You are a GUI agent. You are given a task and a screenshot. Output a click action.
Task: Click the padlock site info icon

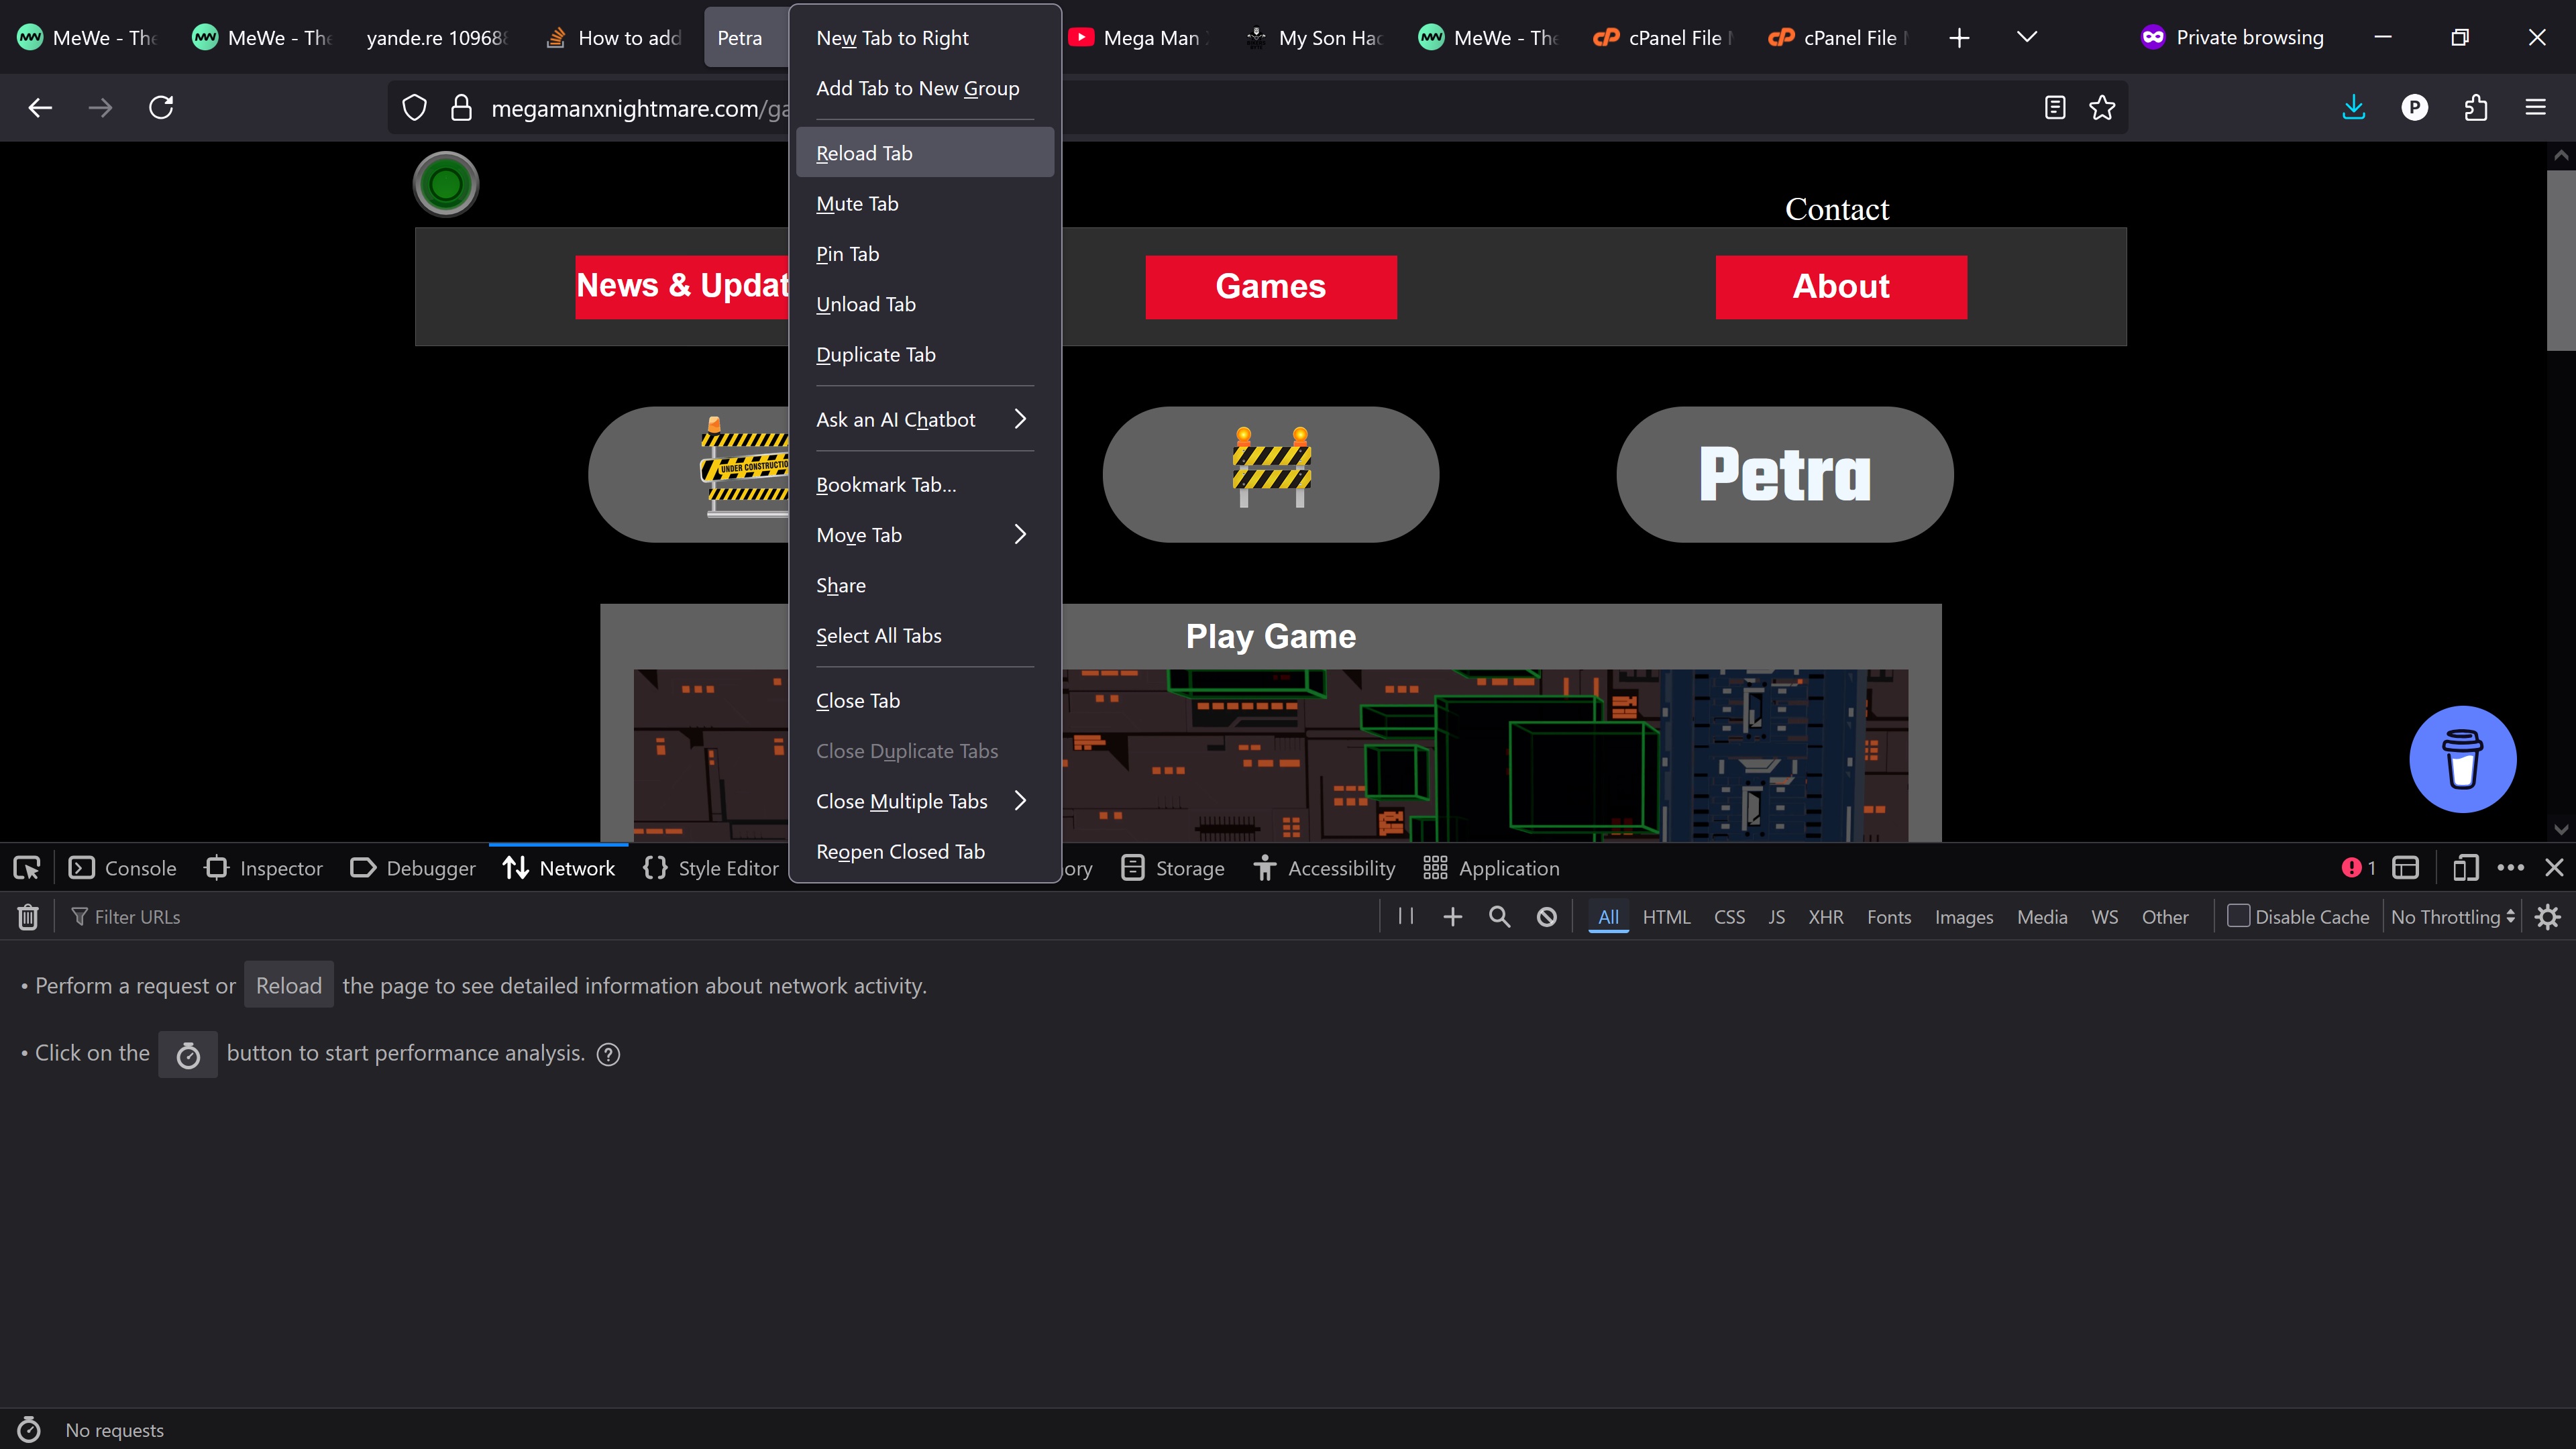coord(461,107)
